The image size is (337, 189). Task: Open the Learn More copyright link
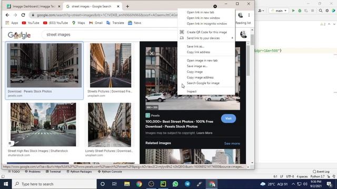(x=204, y=133)
